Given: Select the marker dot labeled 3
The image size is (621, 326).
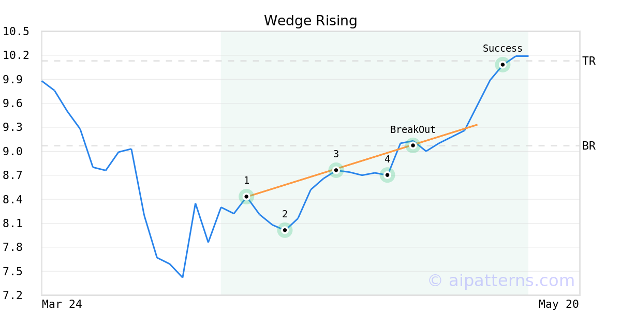Looking at the screenshot, I should (336, 170).
